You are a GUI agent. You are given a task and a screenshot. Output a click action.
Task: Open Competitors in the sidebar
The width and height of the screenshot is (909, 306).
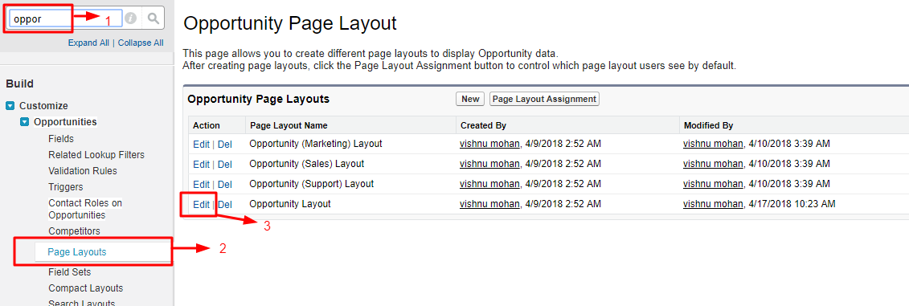74,231
